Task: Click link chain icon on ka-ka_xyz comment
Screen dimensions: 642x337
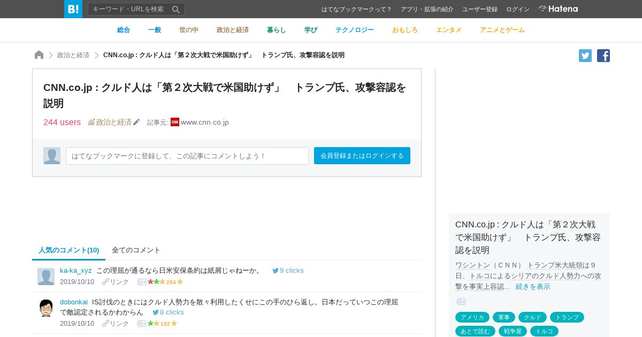Action: click(105, 282)
